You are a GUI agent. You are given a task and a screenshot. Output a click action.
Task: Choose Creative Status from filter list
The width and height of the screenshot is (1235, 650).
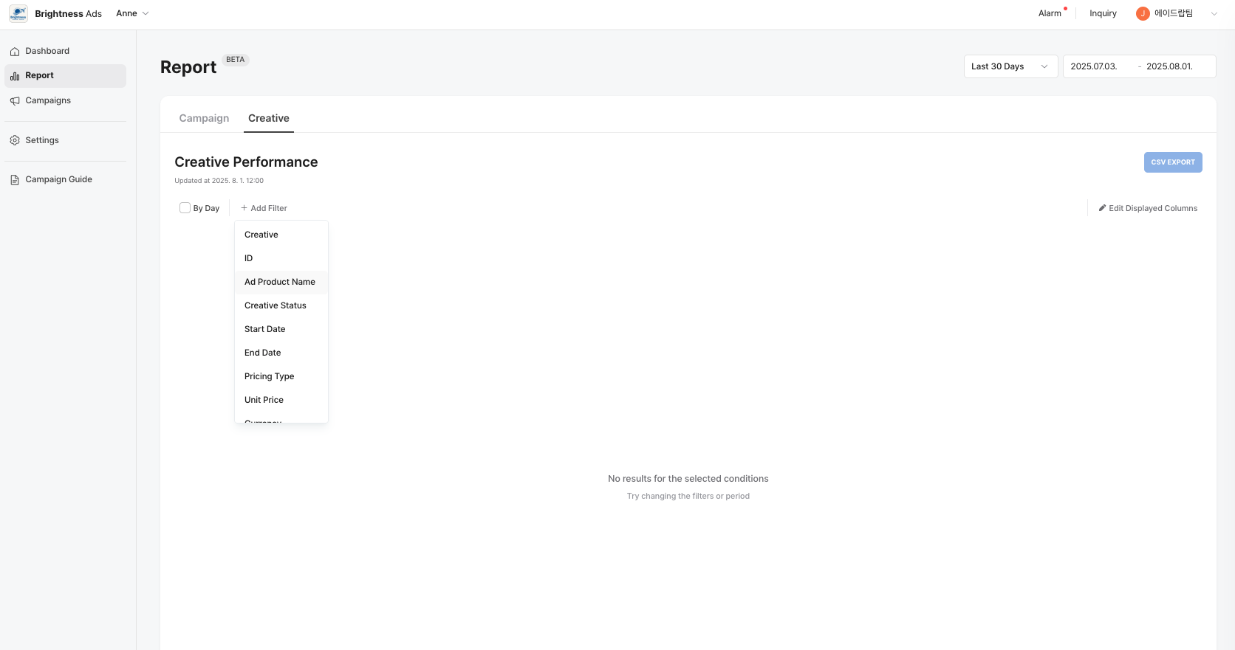pos(276,305)
